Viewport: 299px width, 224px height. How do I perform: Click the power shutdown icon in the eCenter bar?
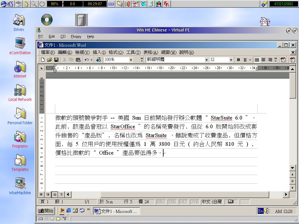click(42, 4)
